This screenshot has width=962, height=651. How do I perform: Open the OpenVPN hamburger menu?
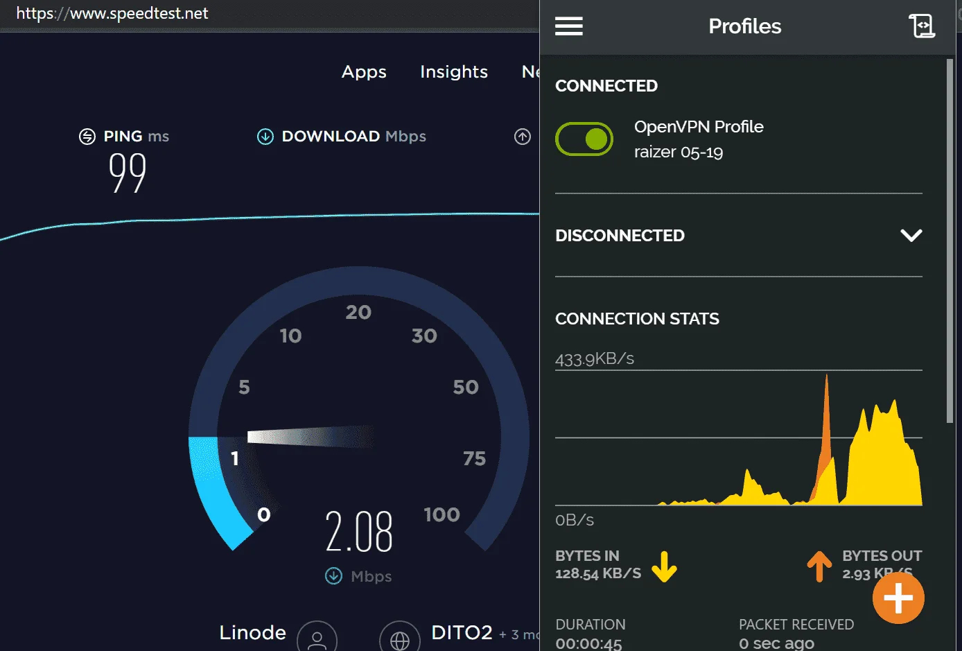tap(569, 26)
